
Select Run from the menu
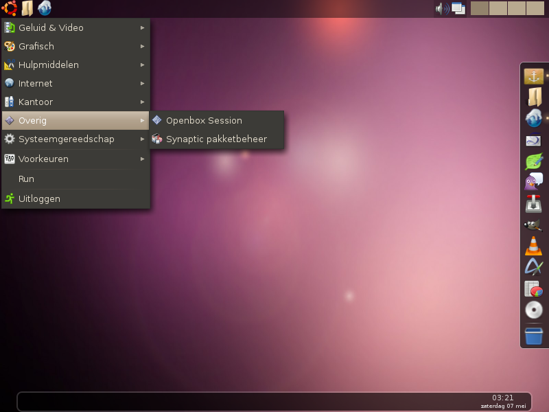75,179
